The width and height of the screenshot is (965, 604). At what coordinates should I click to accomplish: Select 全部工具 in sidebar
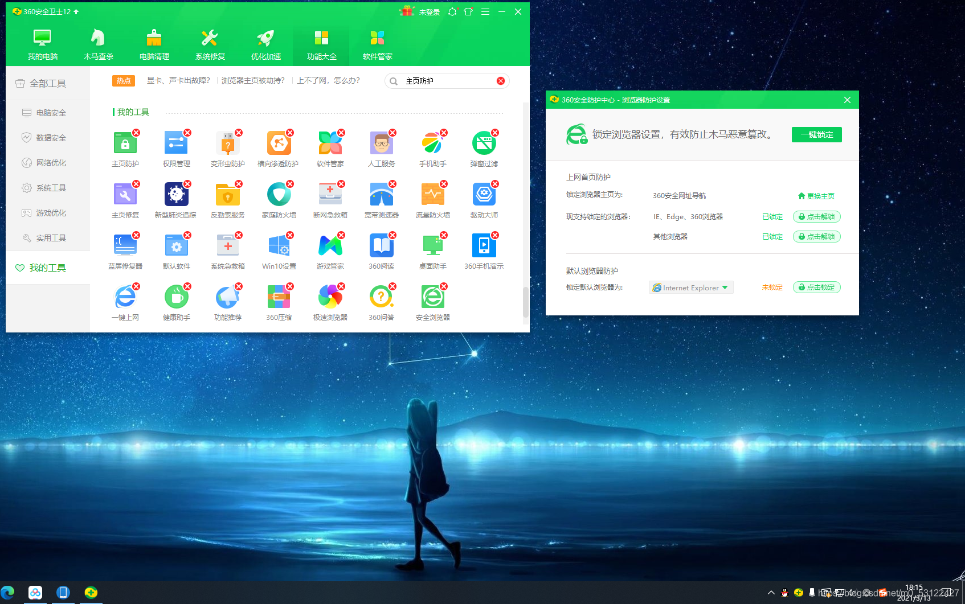pyautogui.click(x=48, y=83)
